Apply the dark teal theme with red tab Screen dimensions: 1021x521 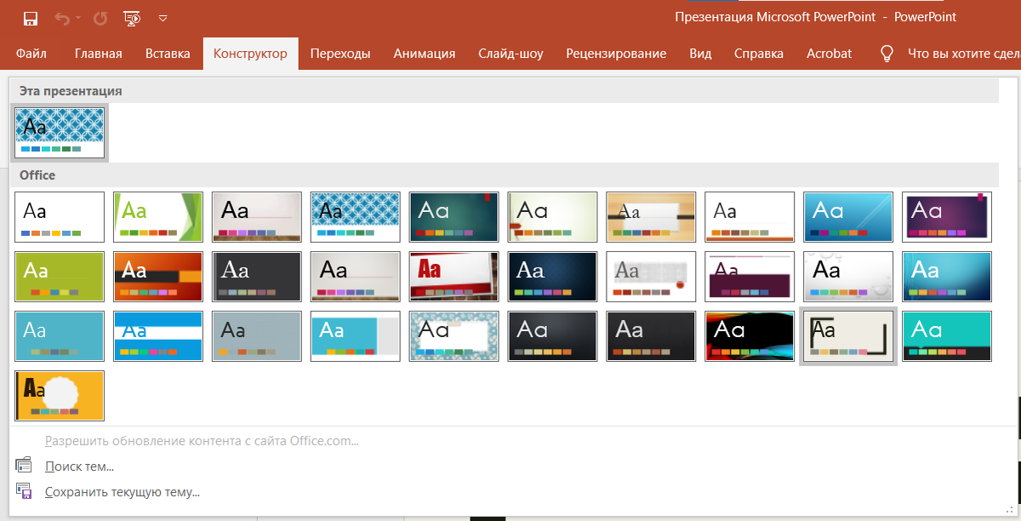click(454, 217)
